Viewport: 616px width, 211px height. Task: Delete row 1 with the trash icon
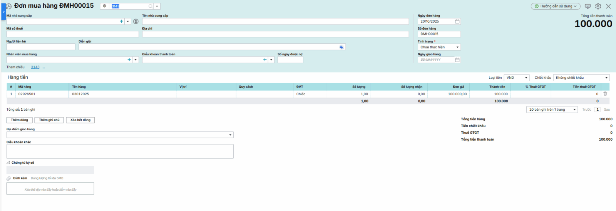[605, 94]
